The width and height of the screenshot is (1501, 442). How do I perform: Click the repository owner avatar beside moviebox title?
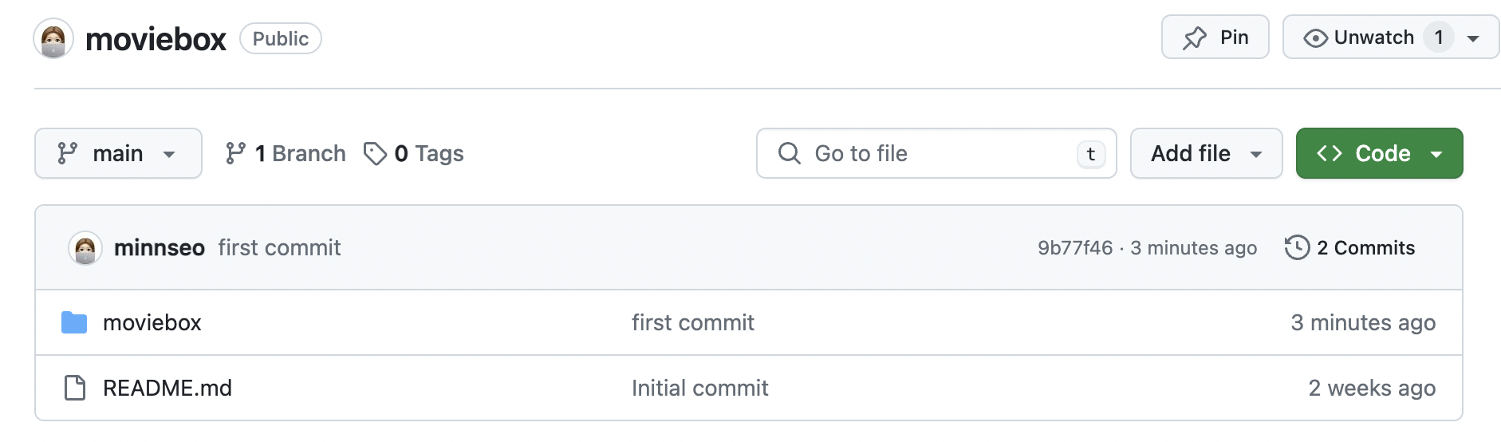[53, 38]
